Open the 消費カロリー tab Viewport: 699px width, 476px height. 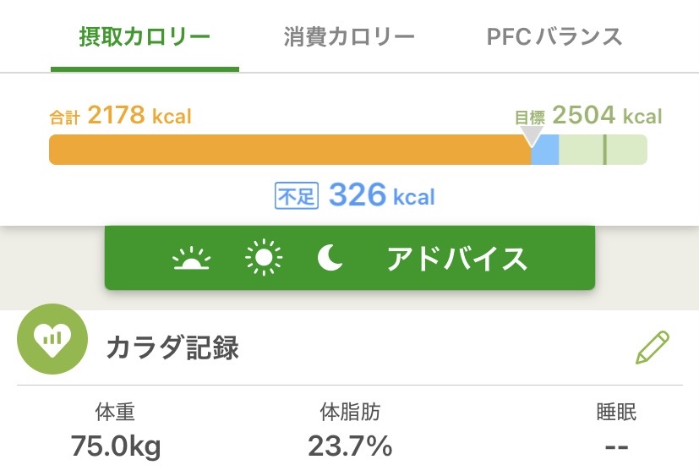pyautogui.click(x=349, y=37)
